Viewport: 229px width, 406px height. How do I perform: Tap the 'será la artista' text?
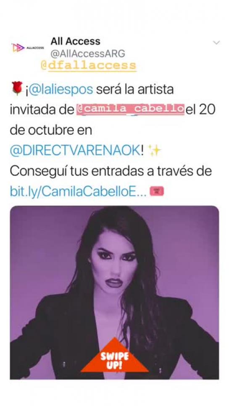coord(135,89)
